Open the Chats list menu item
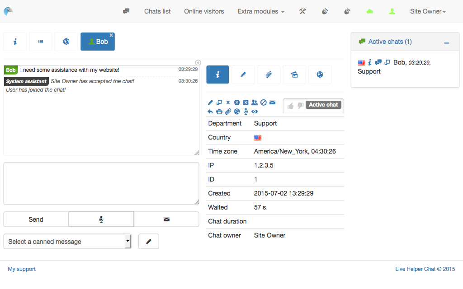This screenshot has width=463, height=289. coord(157,11)
